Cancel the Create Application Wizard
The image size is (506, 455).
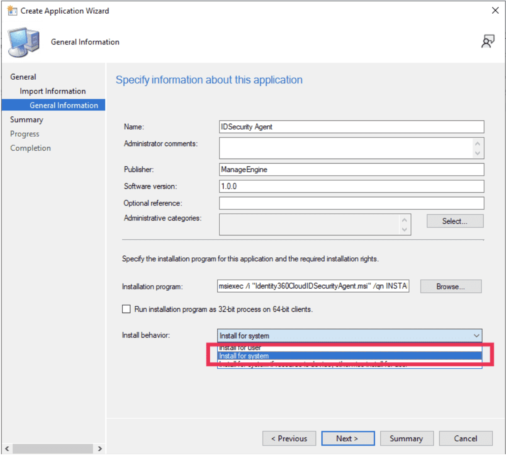click(x=465, y=438)
